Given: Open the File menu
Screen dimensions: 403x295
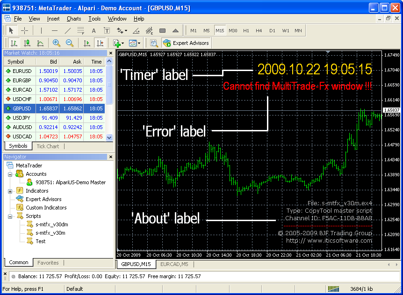Looking at the screenshot, I should point(18,19).
